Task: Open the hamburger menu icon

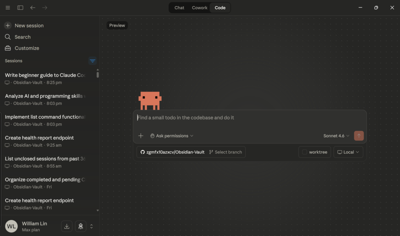Action: point(8,8)
